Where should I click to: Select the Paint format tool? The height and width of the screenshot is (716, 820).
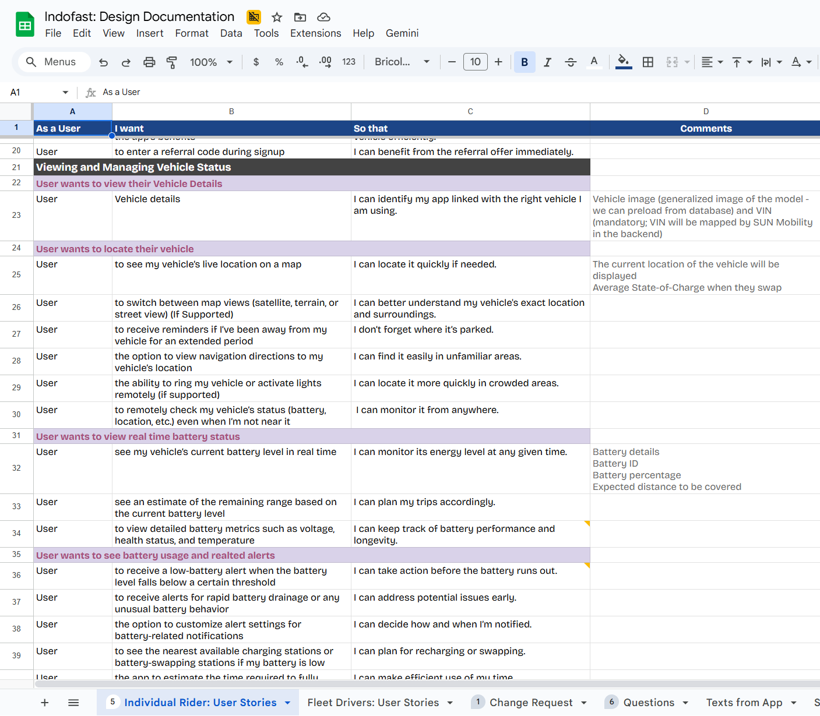[172, 62]
